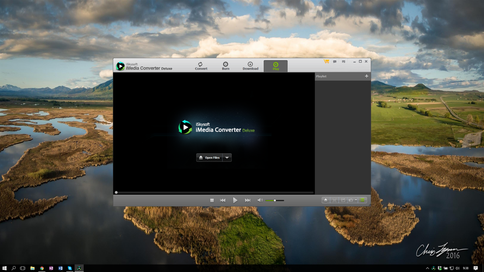Viewport: 484px width, 272px height.
Task: Click the share/export icon
Action: [x=343, y=200]
